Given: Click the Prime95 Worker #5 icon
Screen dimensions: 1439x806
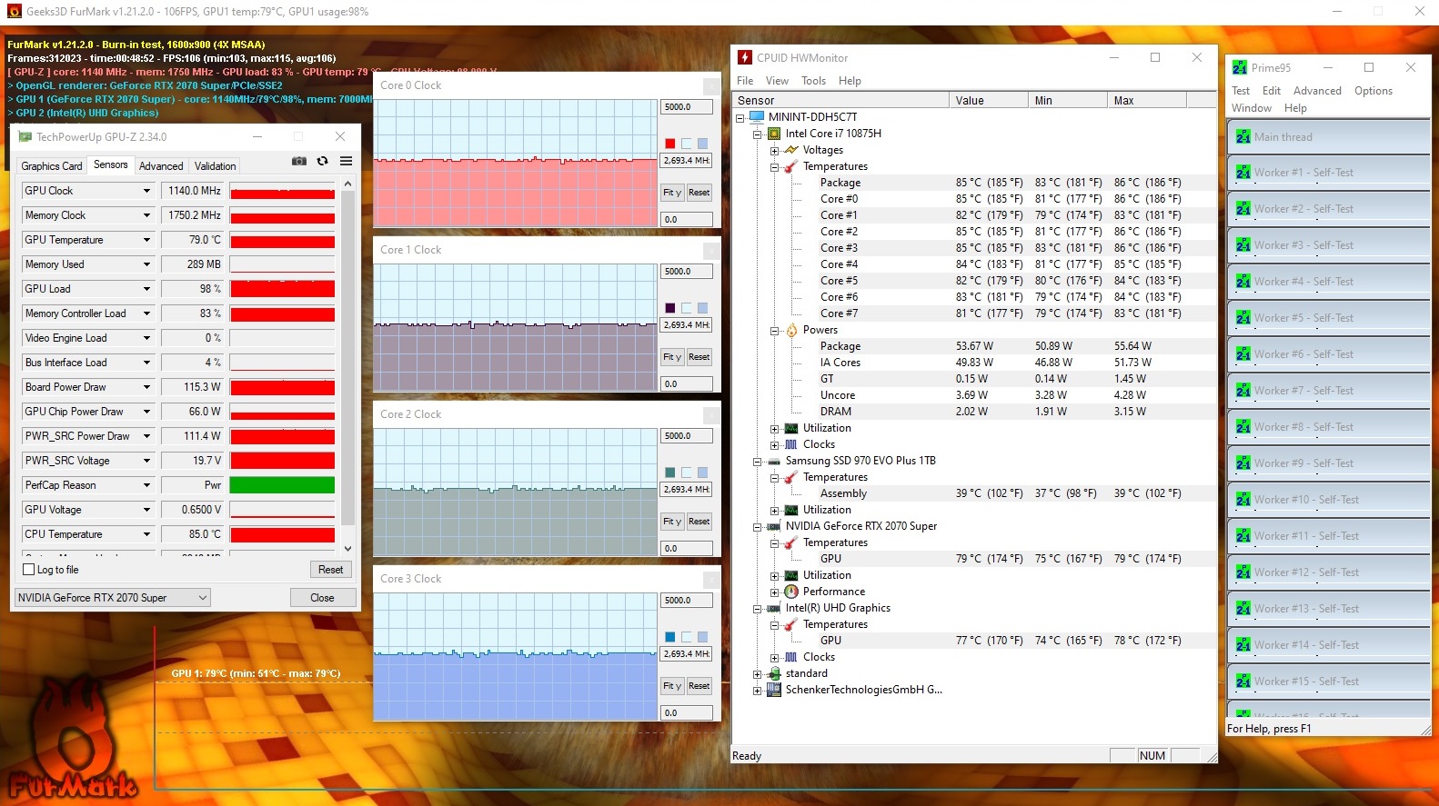Looking at the screenshot, I should (1243, 318).
